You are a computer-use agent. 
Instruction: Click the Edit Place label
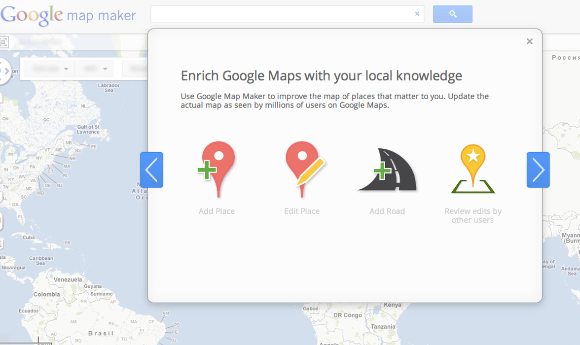(302, 211)
